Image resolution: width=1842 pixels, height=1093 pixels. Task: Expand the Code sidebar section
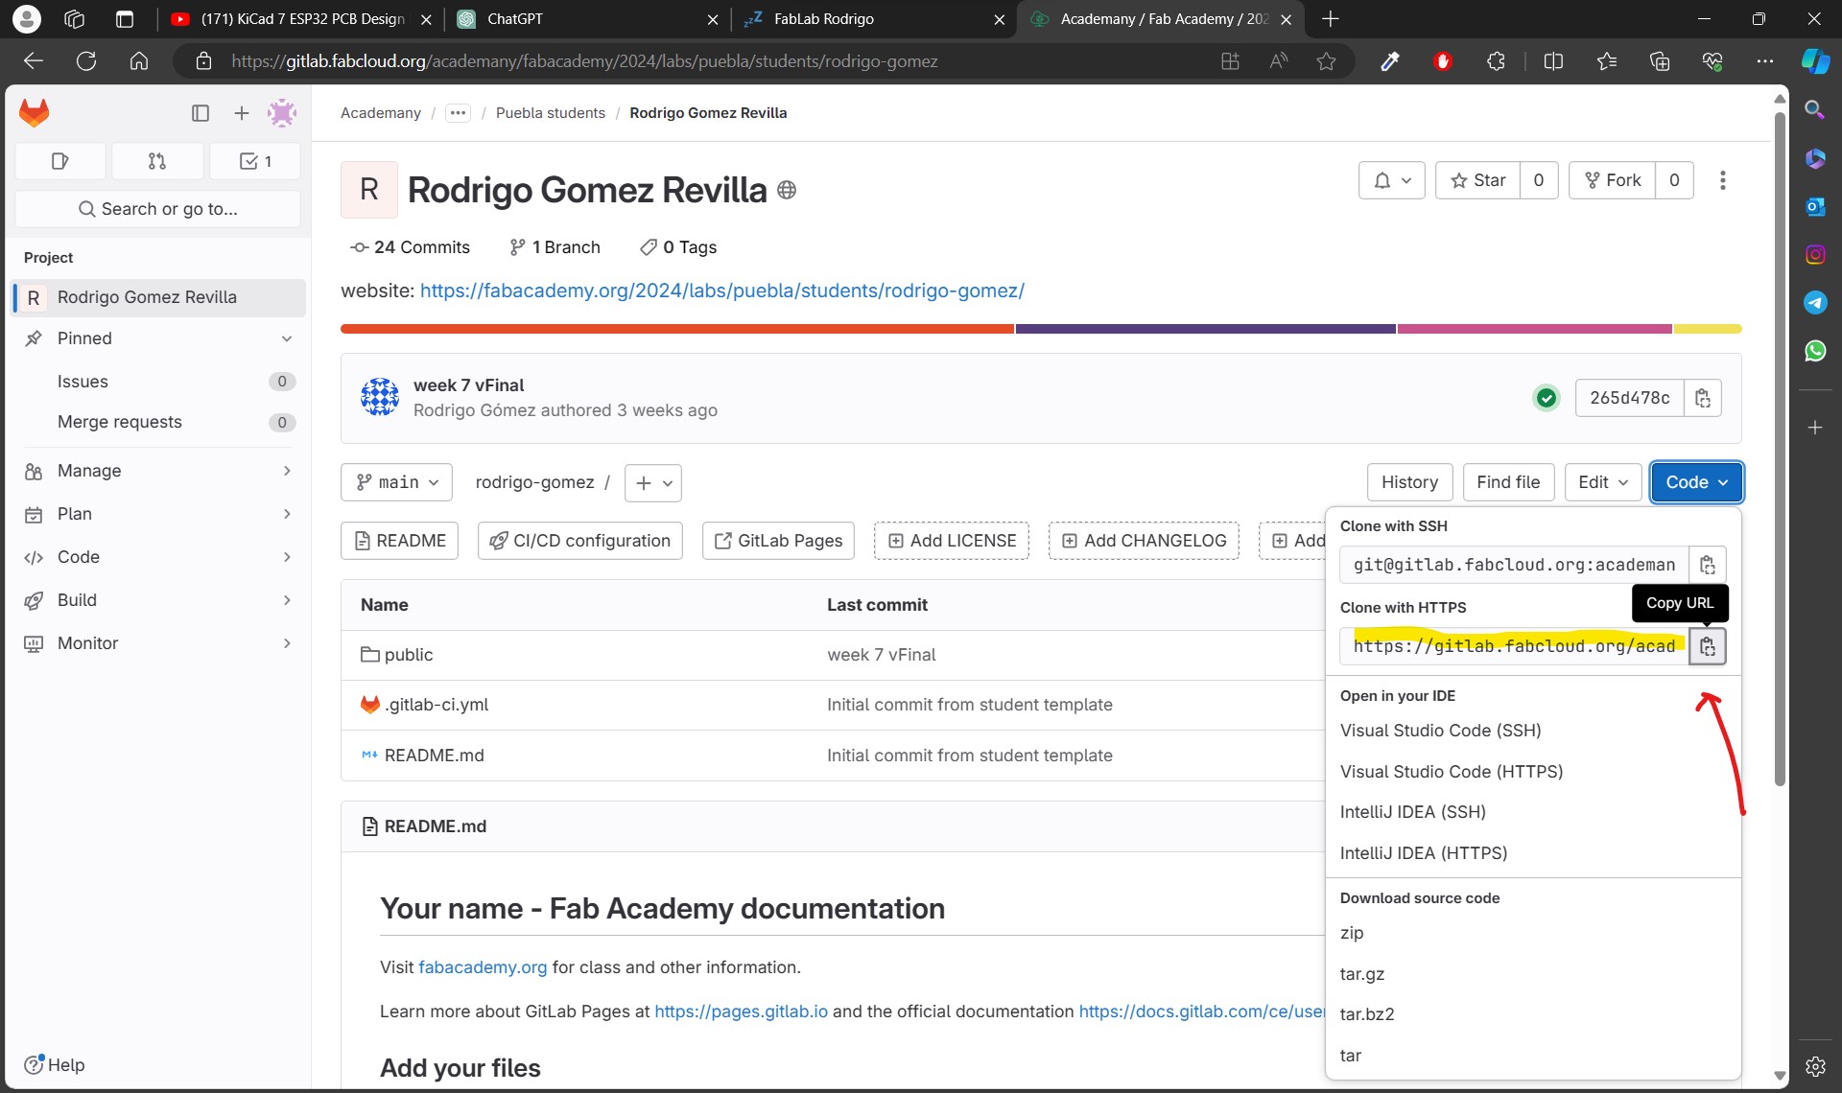pyautogui.click(x=158, y=557)
